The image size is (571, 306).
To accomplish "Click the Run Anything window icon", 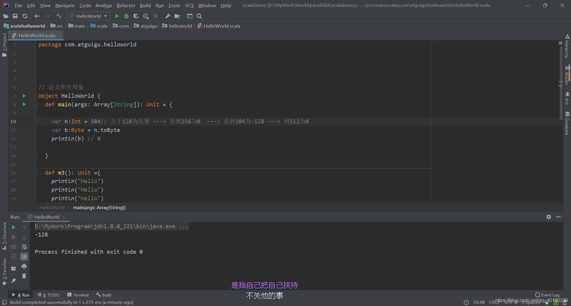I will click(x=190, y=16).
